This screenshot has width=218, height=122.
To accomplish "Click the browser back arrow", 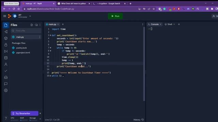I will coord(4,9).
